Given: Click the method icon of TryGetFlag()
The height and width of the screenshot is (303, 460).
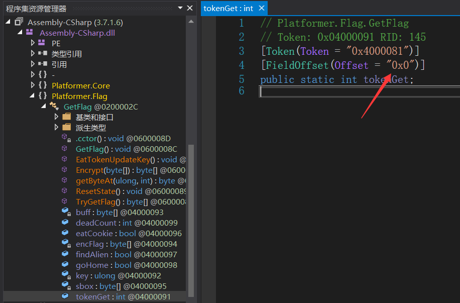Looking at the screenshot, I should pos(65,201).
